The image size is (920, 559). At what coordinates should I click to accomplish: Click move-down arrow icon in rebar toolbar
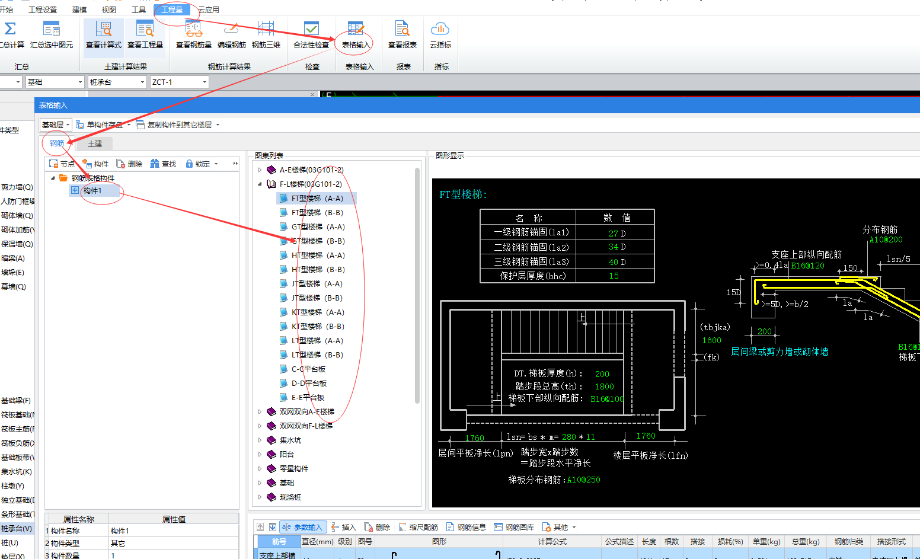pos(272,527)
